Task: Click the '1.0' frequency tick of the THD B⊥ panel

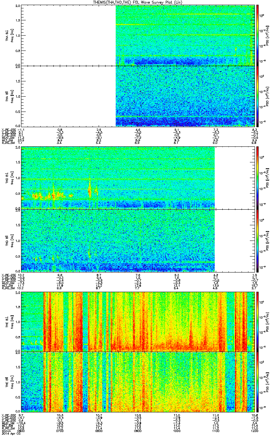Action: click(18, 178)
